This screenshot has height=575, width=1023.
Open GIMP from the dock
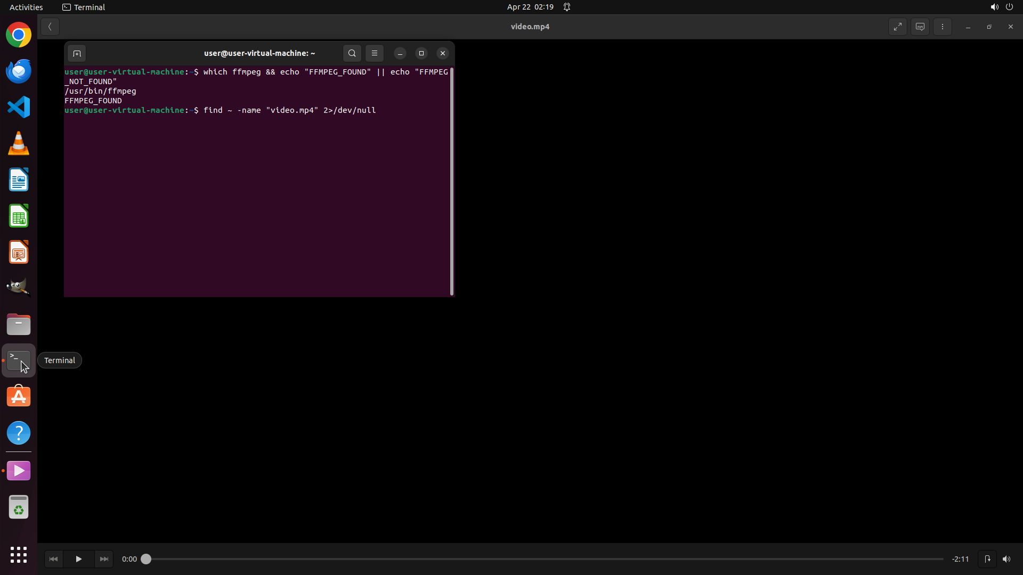pos(19,287)
